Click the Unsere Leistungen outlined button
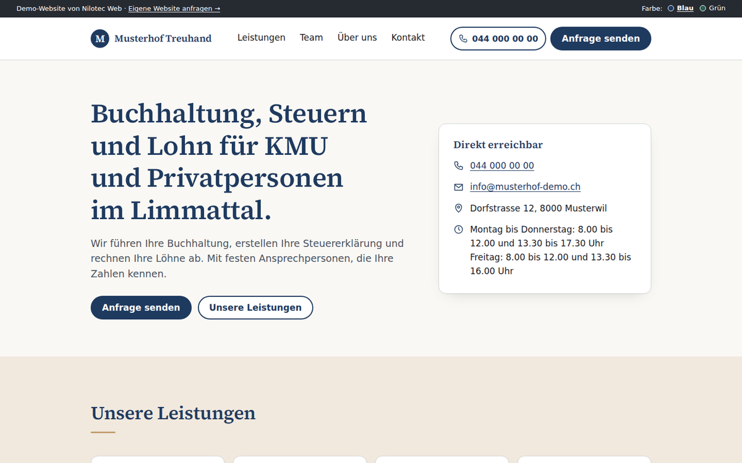This screenshot has width=742, height=463. [x=255, y=307]
